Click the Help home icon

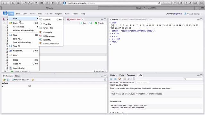pos(119,79)
